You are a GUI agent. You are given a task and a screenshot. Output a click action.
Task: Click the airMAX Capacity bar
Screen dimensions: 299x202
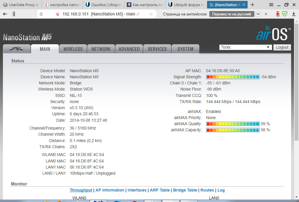click(x=233, y=130)
